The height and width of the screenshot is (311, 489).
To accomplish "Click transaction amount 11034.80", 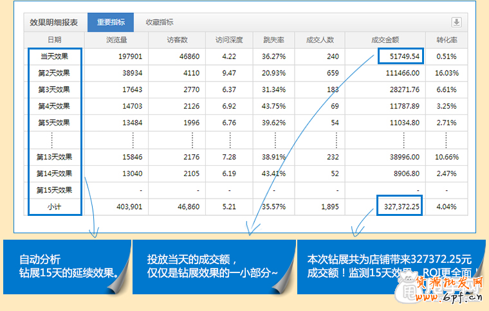I will point(405,123).
